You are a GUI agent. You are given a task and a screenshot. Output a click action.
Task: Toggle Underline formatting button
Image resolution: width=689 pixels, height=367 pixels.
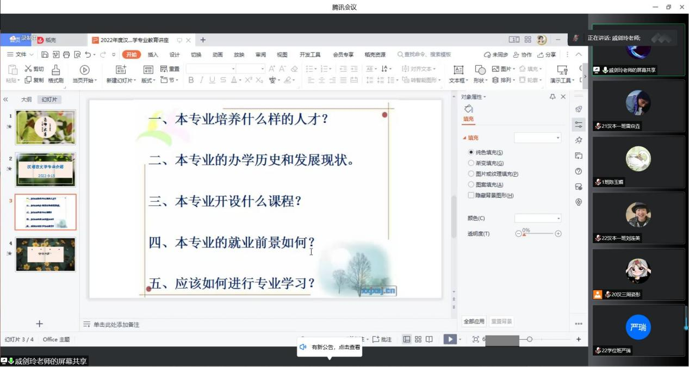212,80
